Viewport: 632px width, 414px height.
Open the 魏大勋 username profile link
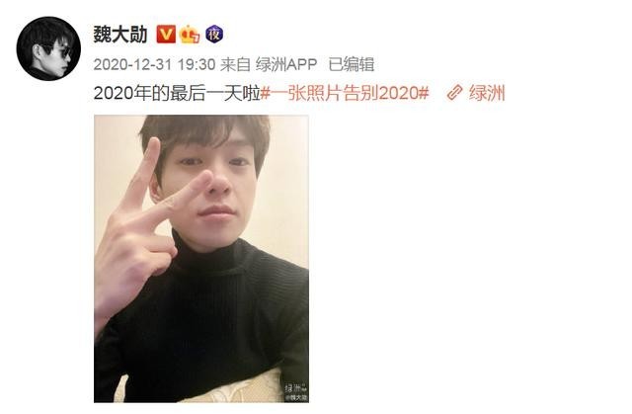pyautogui.click(x=120, y=35)
